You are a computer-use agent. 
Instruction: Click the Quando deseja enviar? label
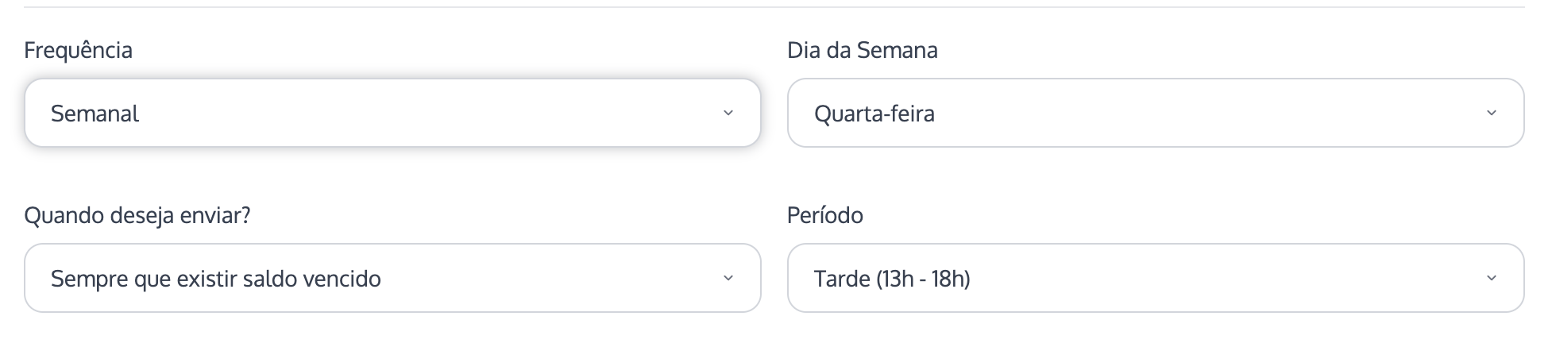137,215
